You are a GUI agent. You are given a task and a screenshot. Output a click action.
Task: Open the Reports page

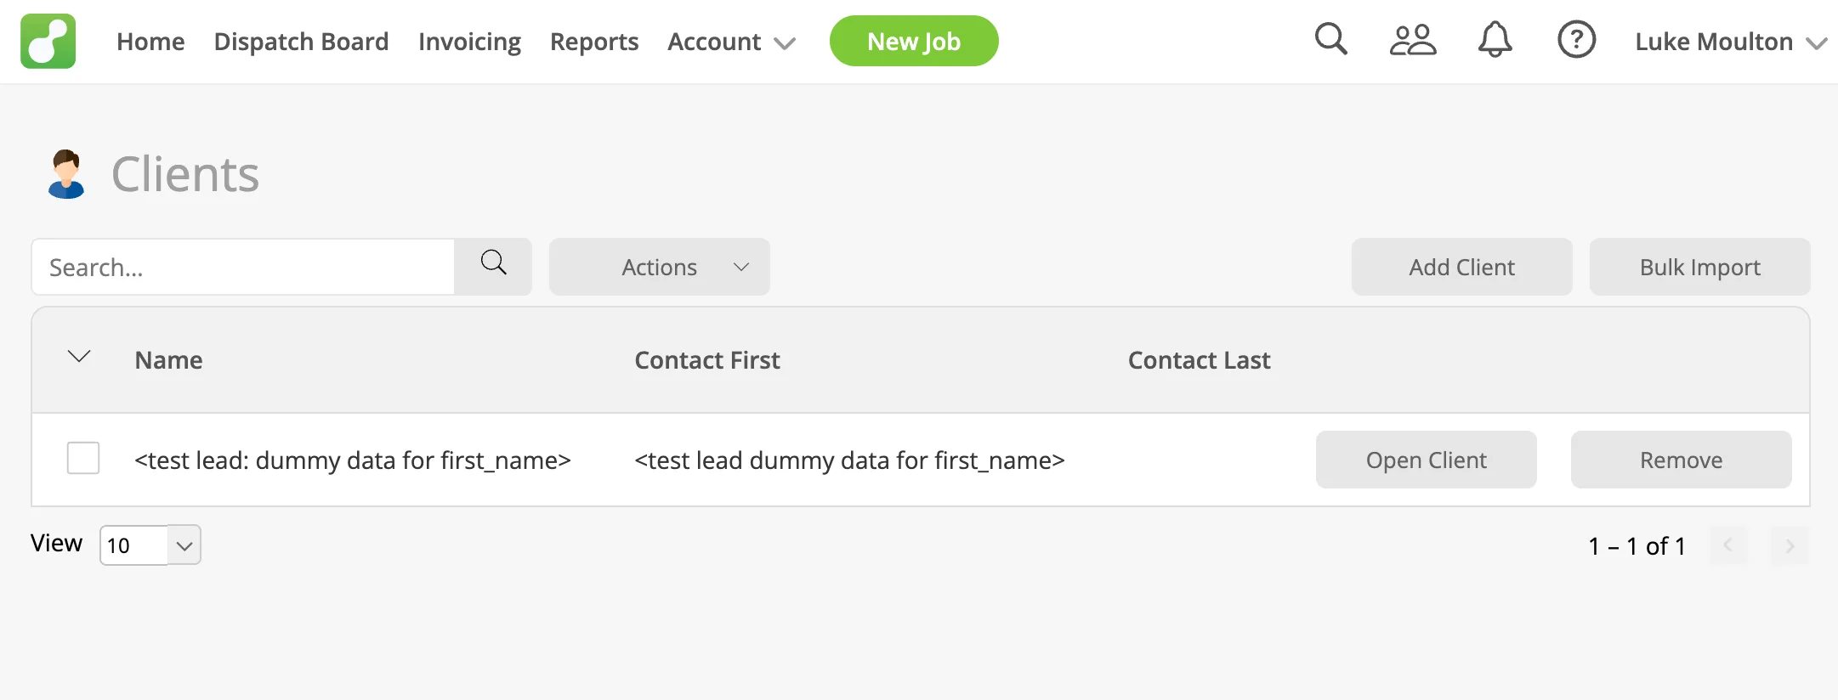point(594,42)
